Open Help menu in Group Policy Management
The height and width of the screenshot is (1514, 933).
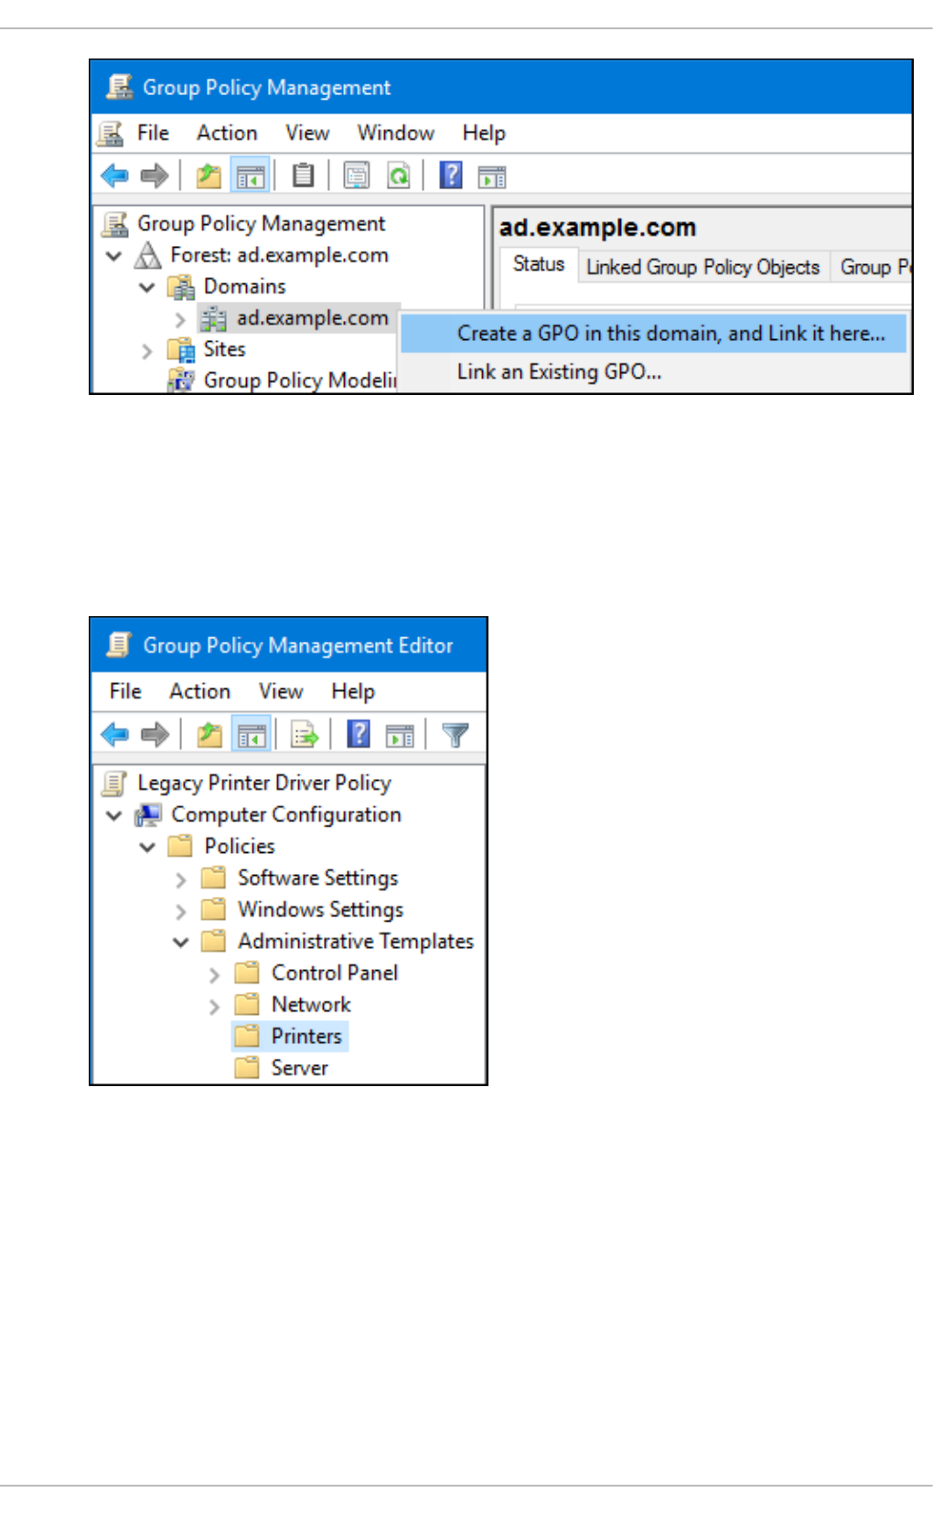(484, 133)
